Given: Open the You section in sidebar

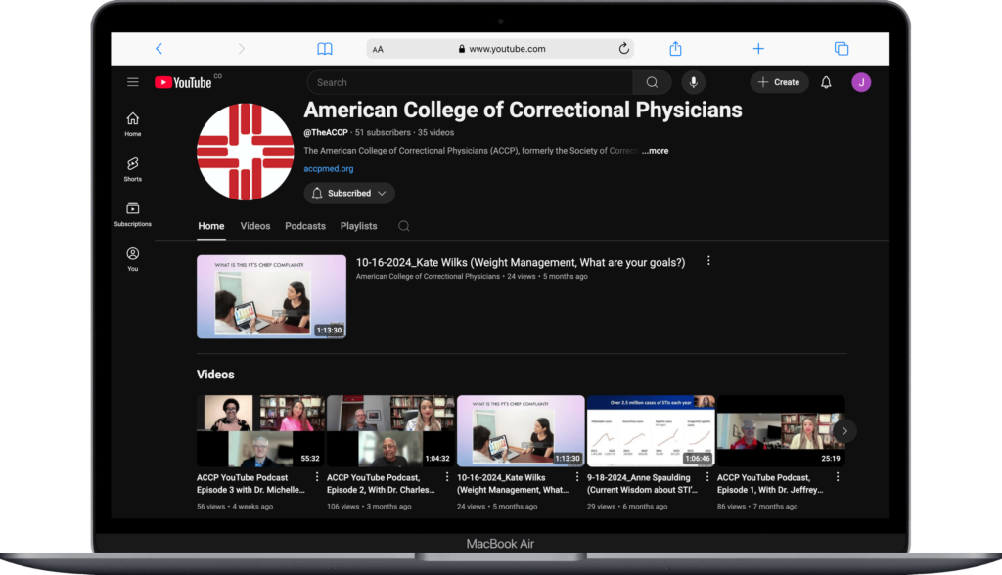Looking at the screenshot, I should [x=133, y=259].
